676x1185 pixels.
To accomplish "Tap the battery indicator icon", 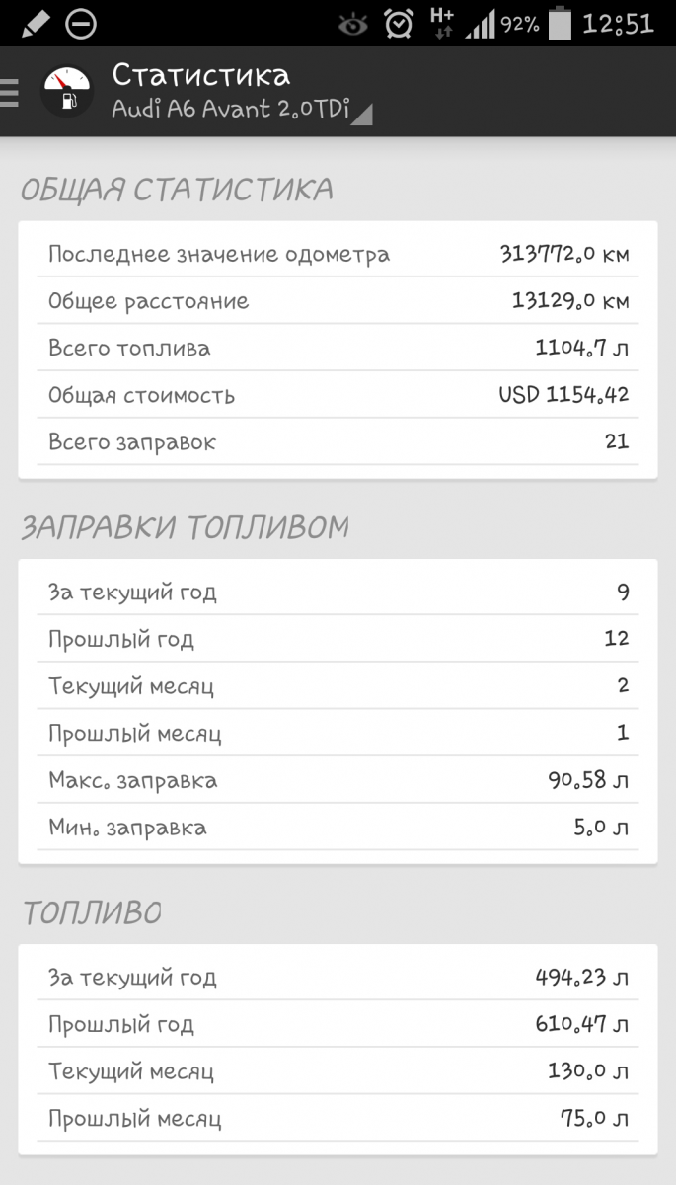I will (560, 23).
